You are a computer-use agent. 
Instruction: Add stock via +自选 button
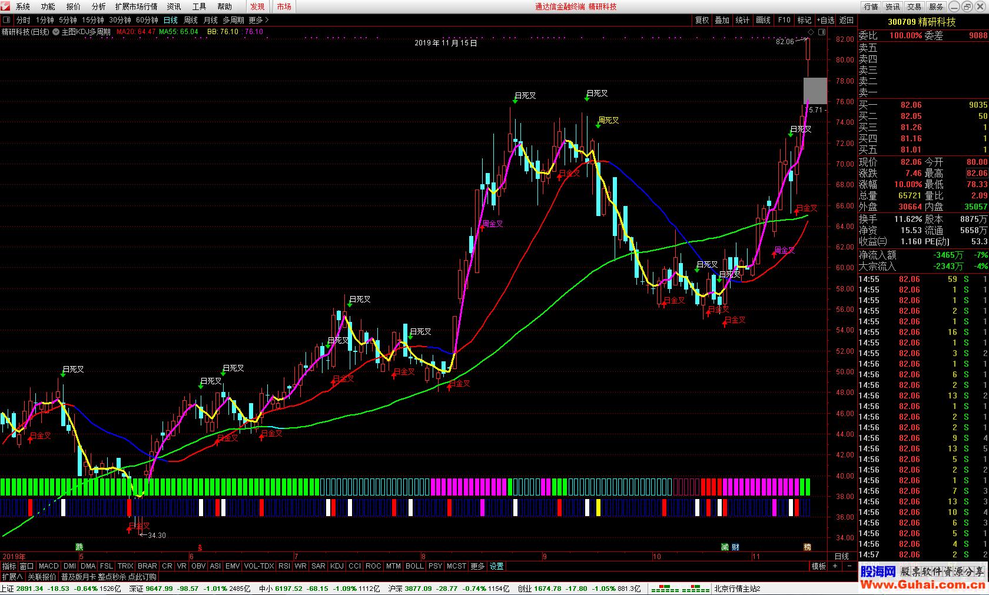825,20
